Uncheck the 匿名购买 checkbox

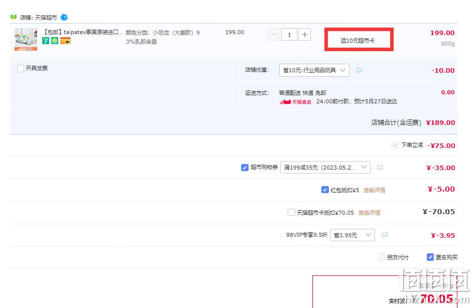(430, 257)
